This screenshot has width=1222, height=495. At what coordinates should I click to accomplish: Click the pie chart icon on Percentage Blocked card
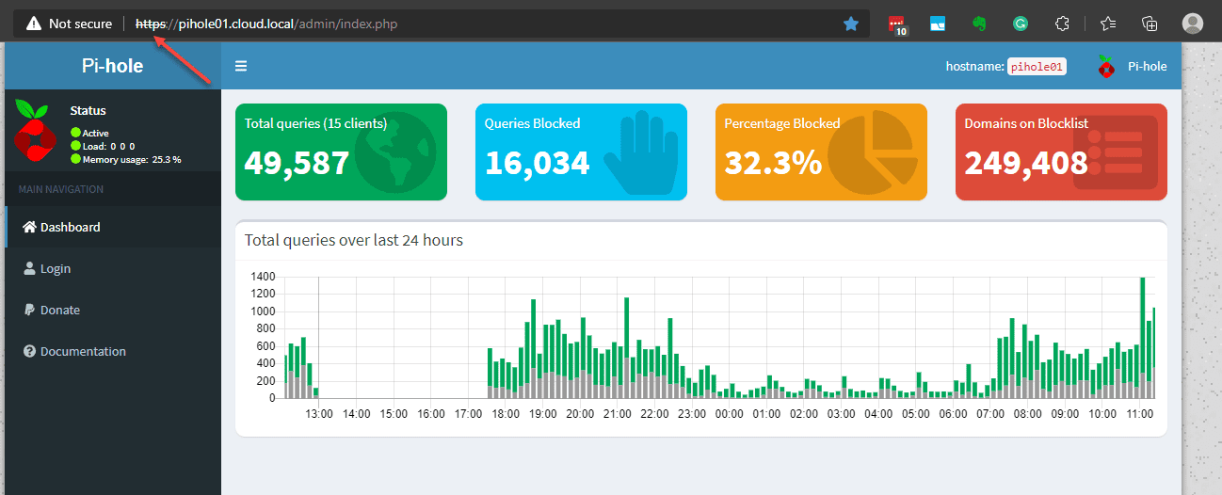click(873, 153)
